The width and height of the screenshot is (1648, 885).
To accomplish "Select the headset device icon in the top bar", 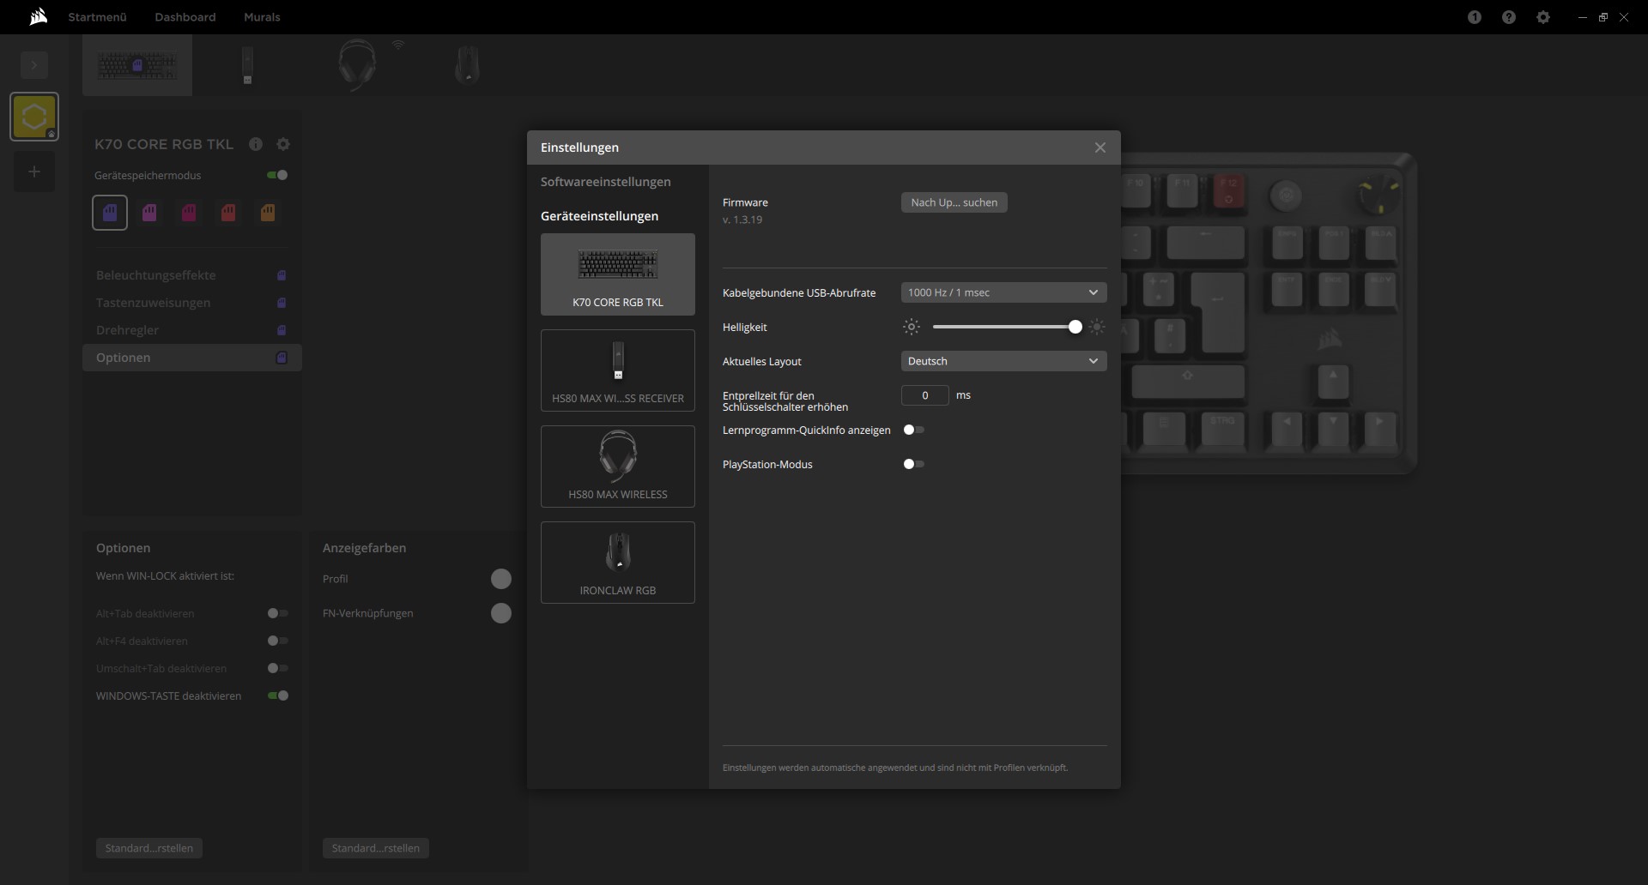I will pyautogui.click(x=357, y=65).
